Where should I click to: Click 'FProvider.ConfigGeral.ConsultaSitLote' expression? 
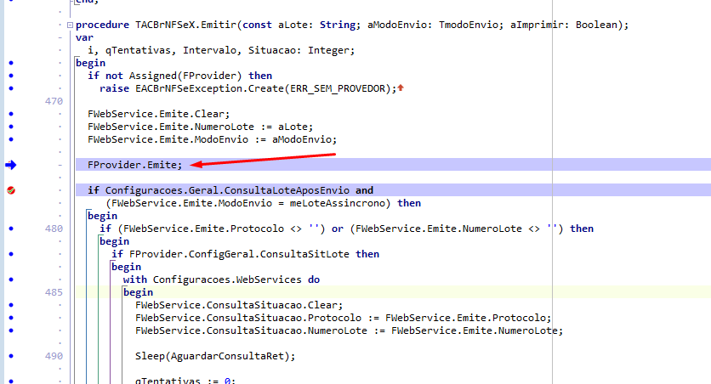(239, 254)
